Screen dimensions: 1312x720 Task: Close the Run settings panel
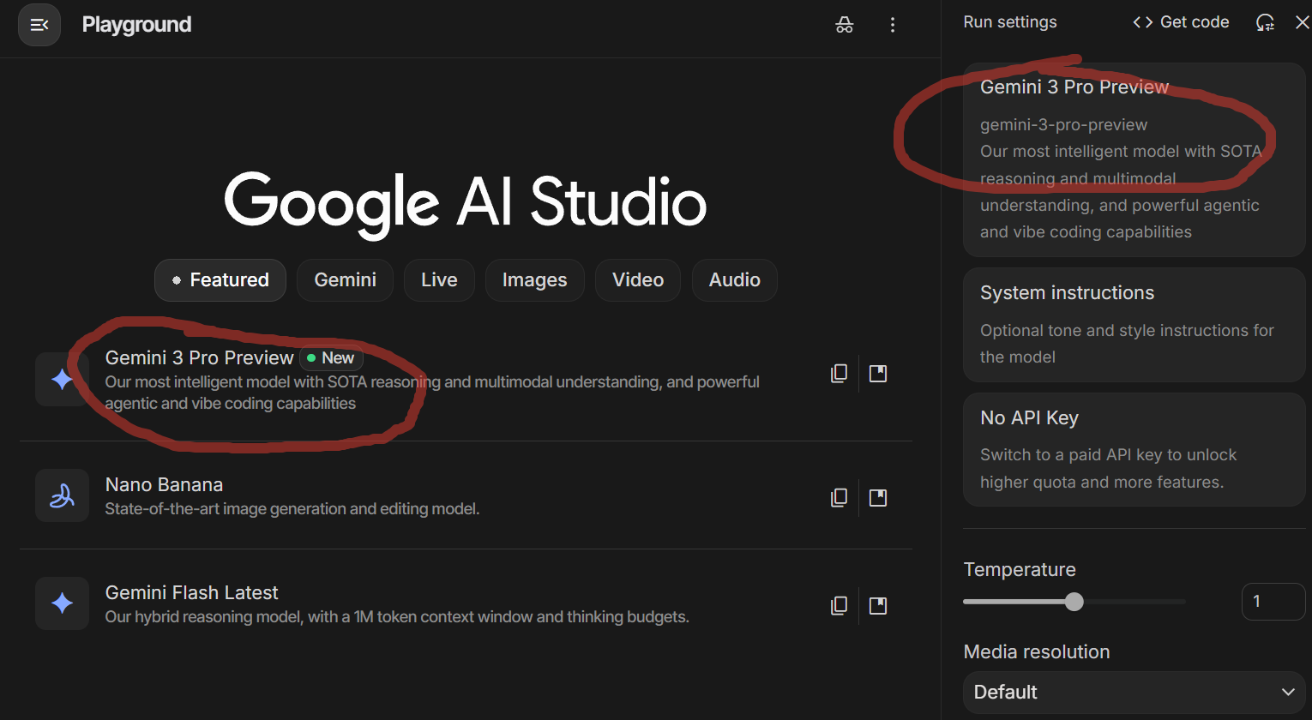click(x=1302, y=22)
